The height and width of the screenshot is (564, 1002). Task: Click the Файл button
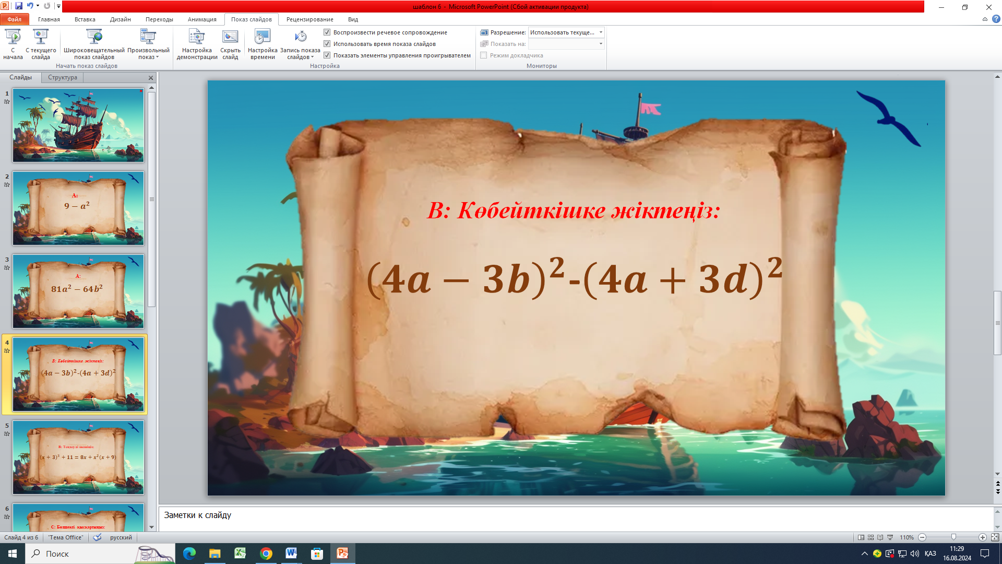(15, 19)
